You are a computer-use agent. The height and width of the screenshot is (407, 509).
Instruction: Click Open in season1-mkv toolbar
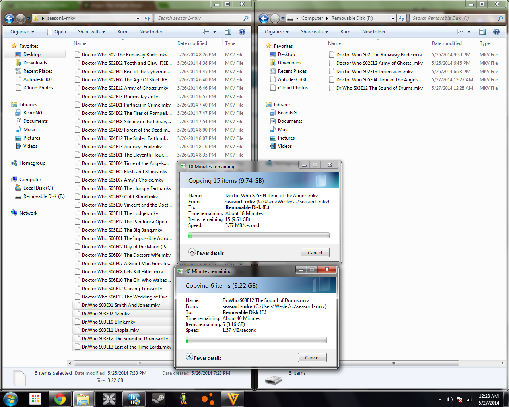pos(56,32)
